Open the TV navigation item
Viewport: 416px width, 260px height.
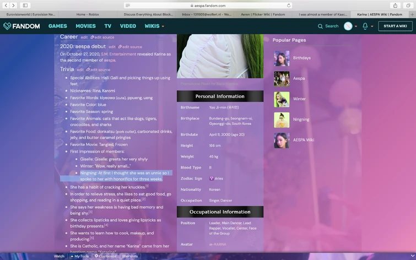point(107,26)
